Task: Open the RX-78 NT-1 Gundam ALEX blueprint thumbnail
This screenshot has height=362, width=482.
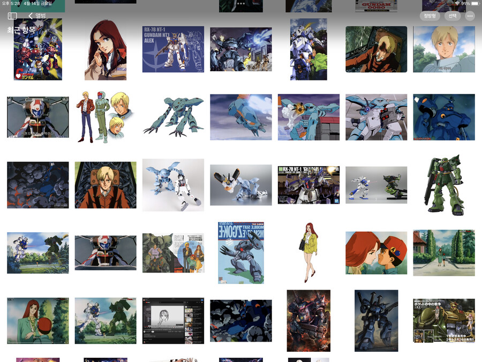Action: click(173, 49)
